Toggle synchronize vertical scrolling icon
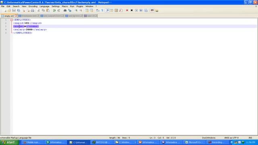The height and width of the screenshot is (145, 258). point(87,10)
